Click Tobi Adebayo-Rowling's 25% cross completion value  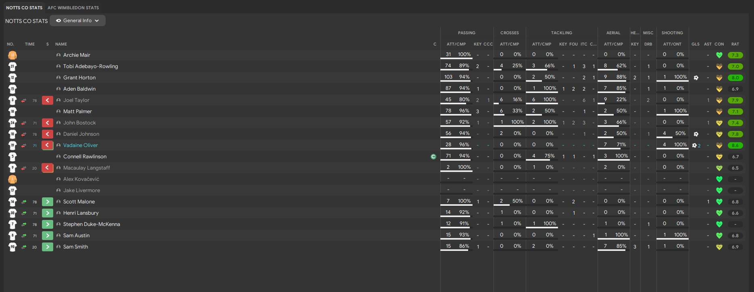pyautogui.click(x=517, y=66)
